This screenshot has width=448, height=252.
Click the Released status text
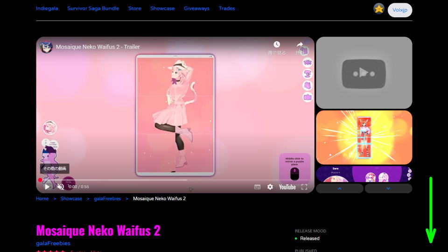tap(310, 238)
